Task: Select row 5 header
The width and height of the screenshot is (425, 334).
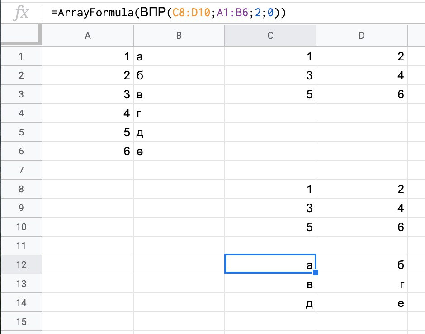Action: tap(21, 132)
